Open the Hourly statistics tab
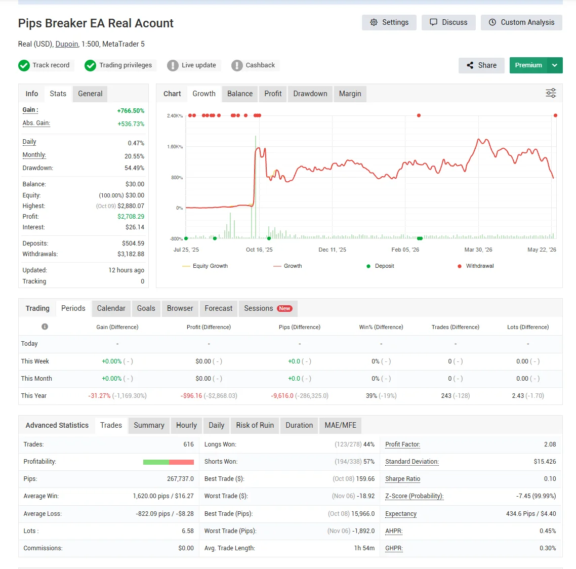 (187, 425)
